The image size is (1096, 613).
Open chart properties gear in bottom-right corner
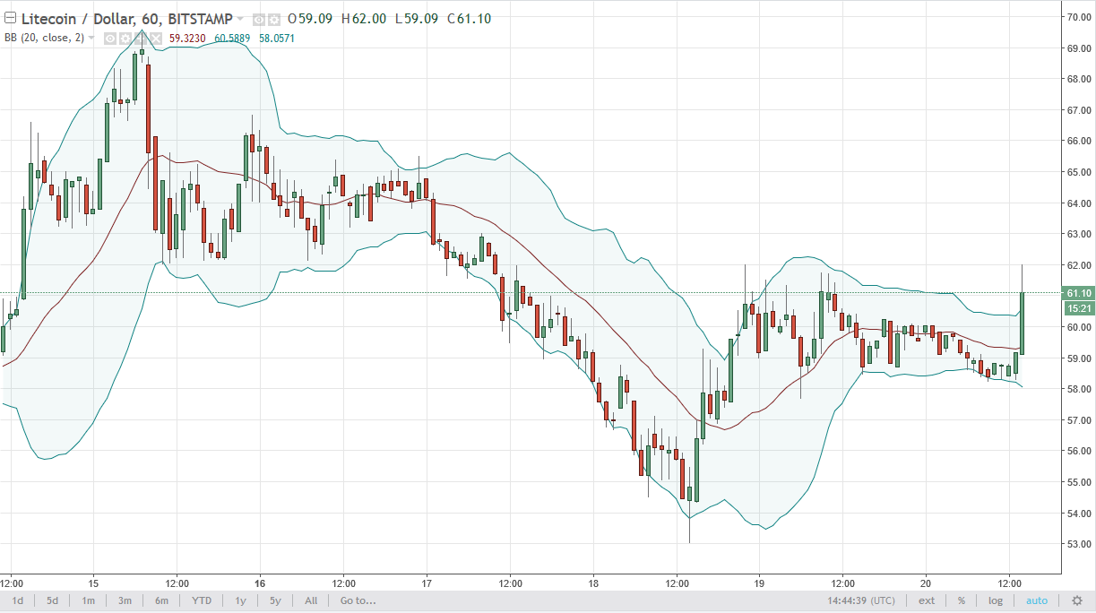(1077, 600)
